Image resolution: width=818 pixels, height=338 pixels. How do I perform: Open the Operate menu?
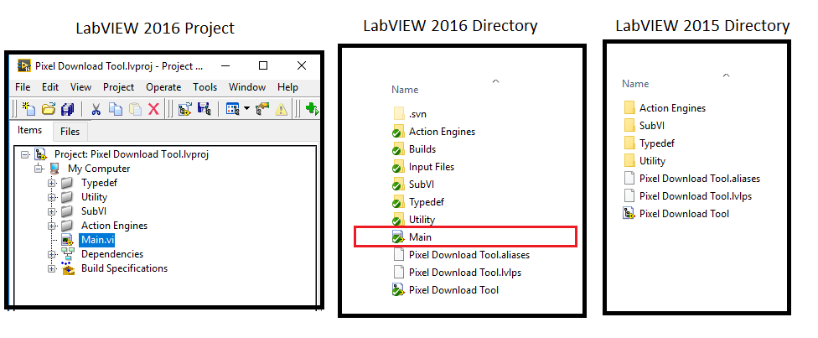coord(163,87)
